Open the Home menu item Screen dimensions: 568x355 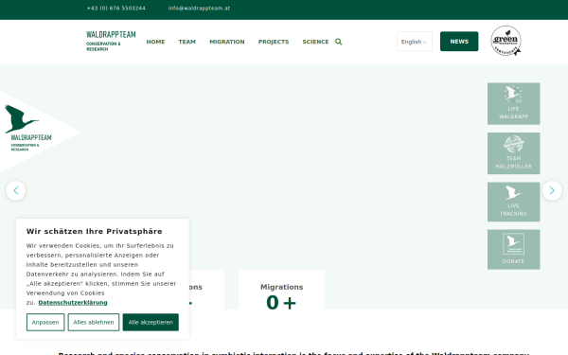point(155,42)
